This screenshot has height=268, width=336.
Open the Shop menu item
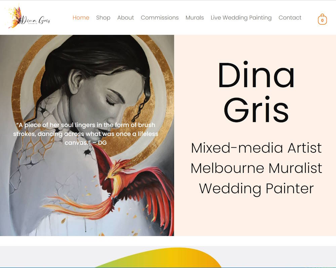pos(103,18)
